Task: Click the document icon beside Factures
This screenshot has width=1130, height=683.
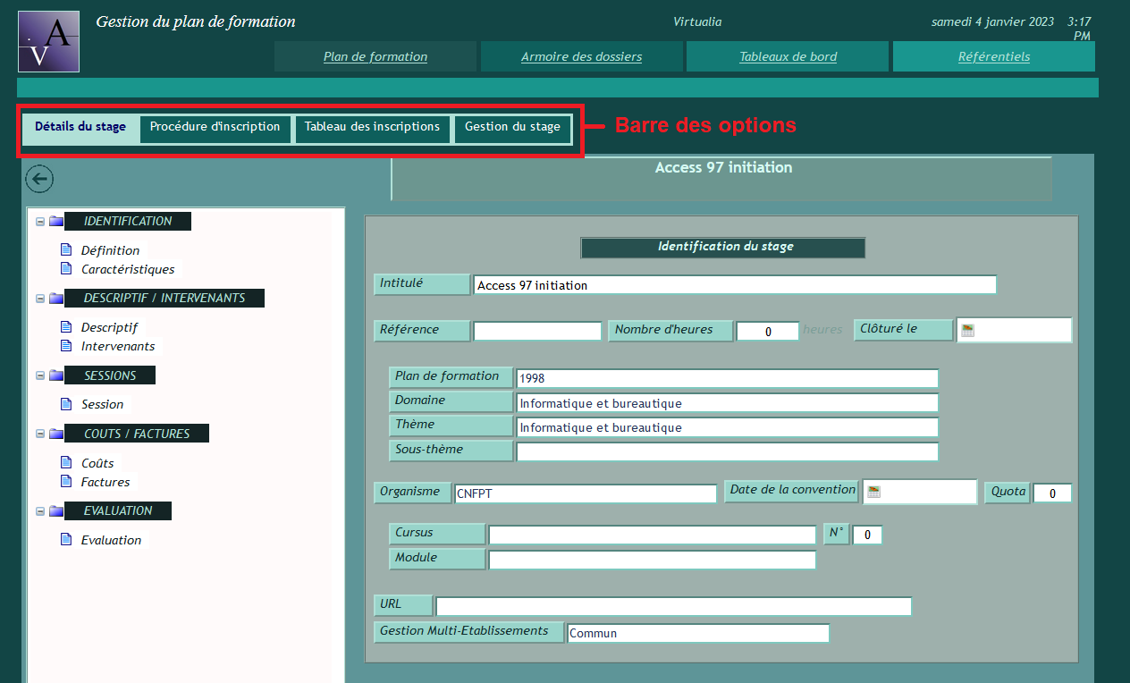Action: [x=65, y=482]
